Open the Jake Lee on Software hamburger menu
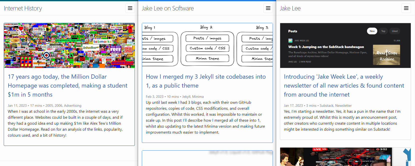This screenshot has width=415, height=166. (268, 8)
